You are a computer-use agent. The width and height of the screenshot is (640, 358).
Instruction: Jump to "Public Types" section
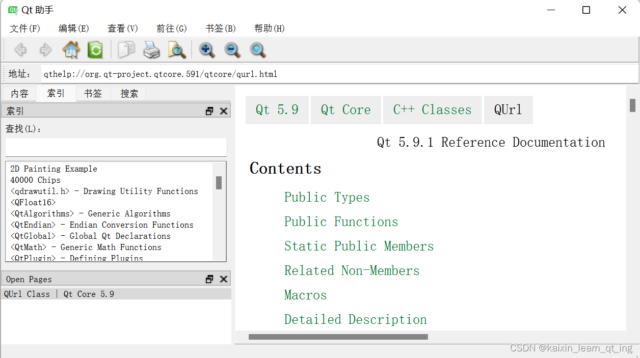click(x=327, y=198)
